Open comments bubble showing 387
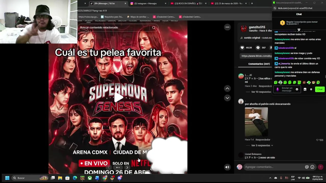This screenshot has width=326, height=183. pyautogui.click(x=258, y=48)
